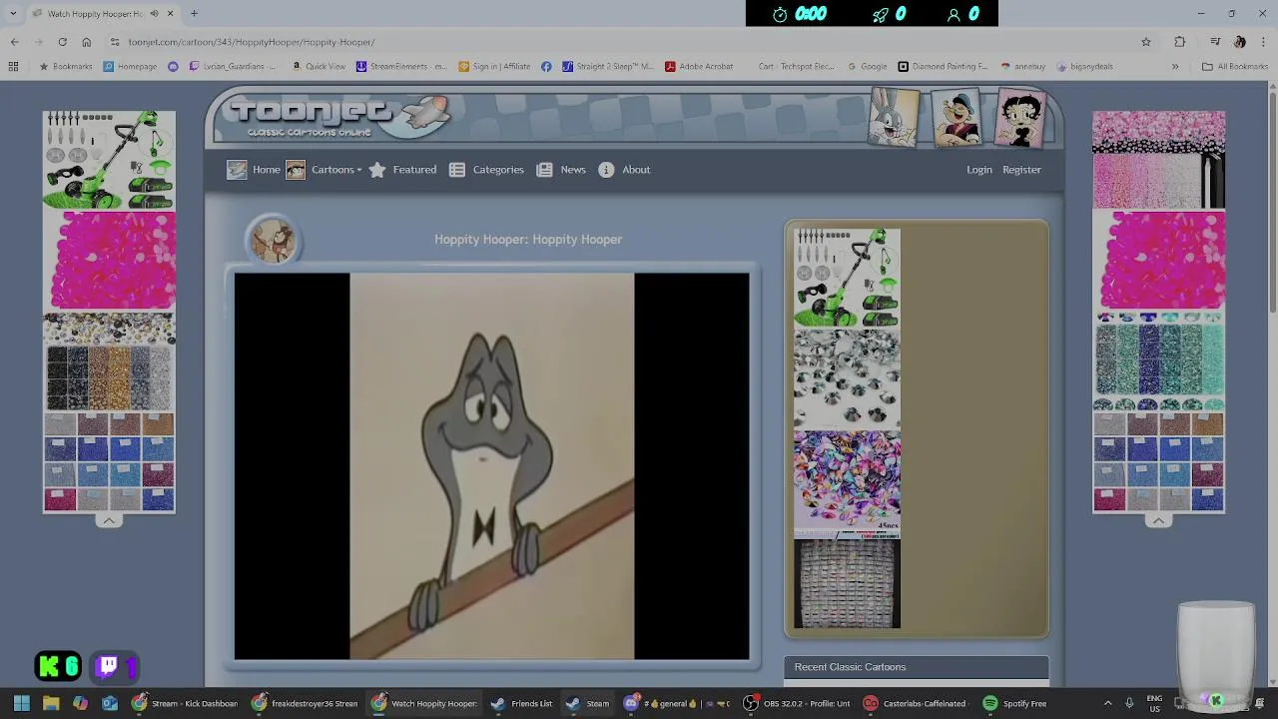The width and height of the screenshot is (1278, 719).
Task: Select the Popeye character icon
Action: (957, 117)
